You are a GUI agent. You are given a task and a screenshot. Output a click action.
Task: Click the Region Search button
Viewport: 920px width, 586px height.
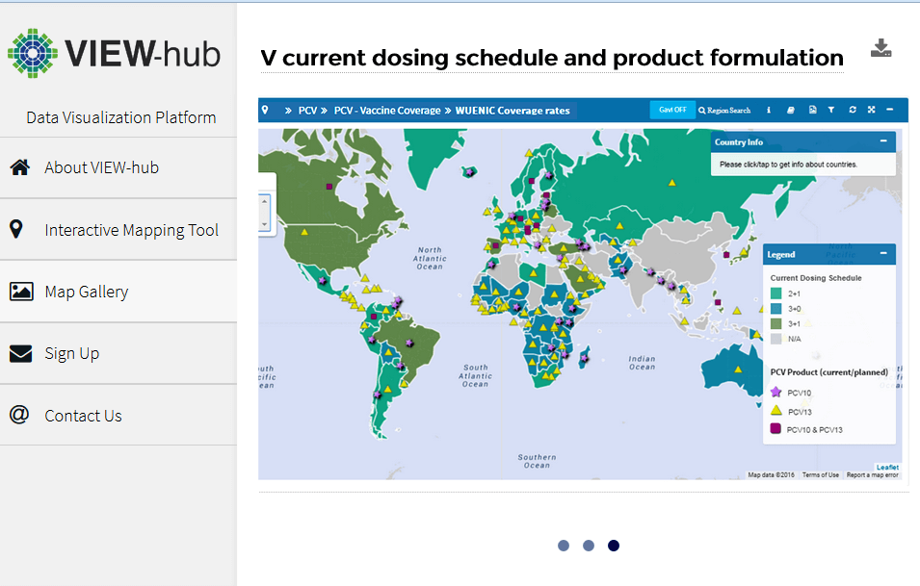724,110
